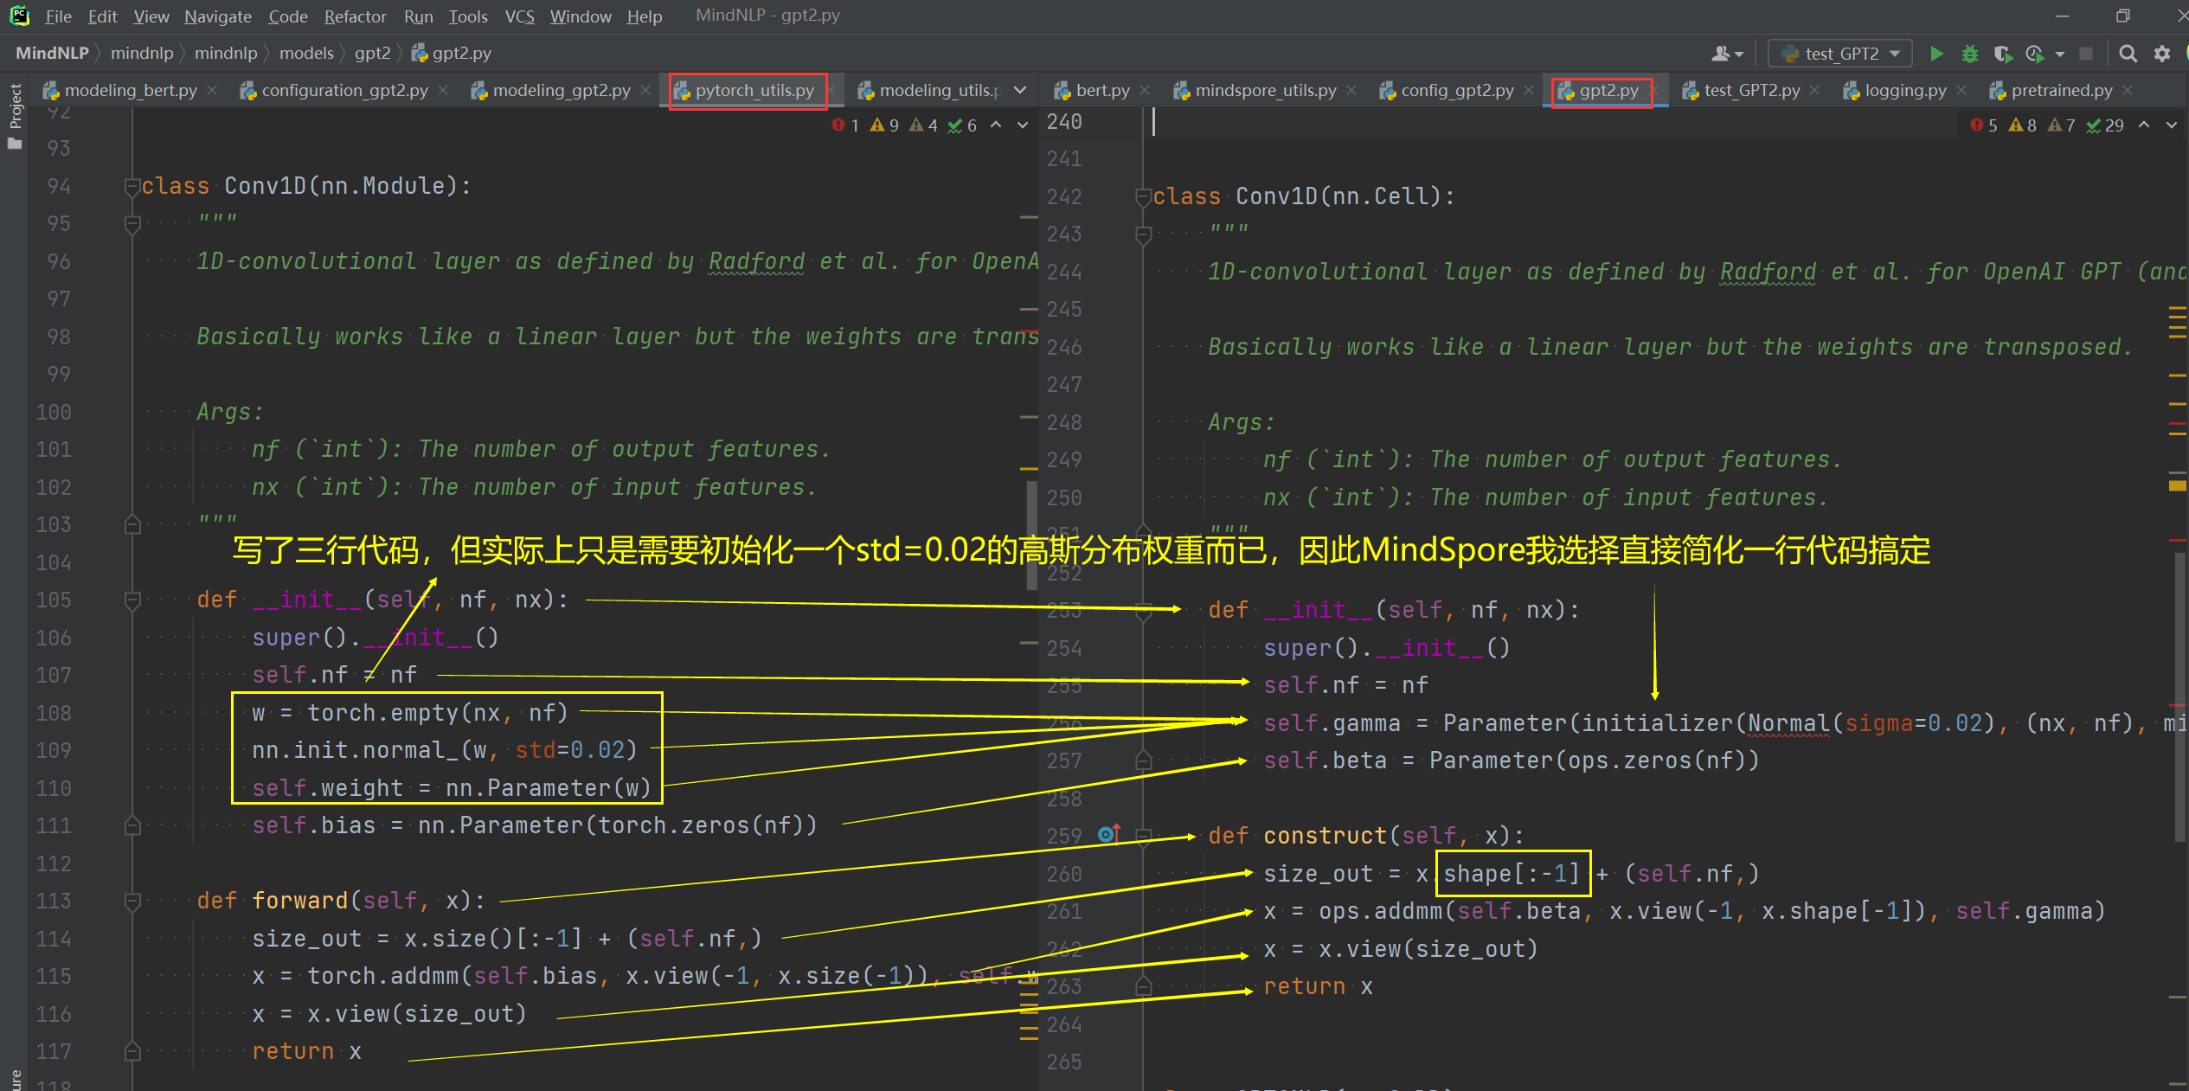Open Search Everywhere magnifier icon
Viewport: 2189px width, 1091px height.
coord(2128,54)
